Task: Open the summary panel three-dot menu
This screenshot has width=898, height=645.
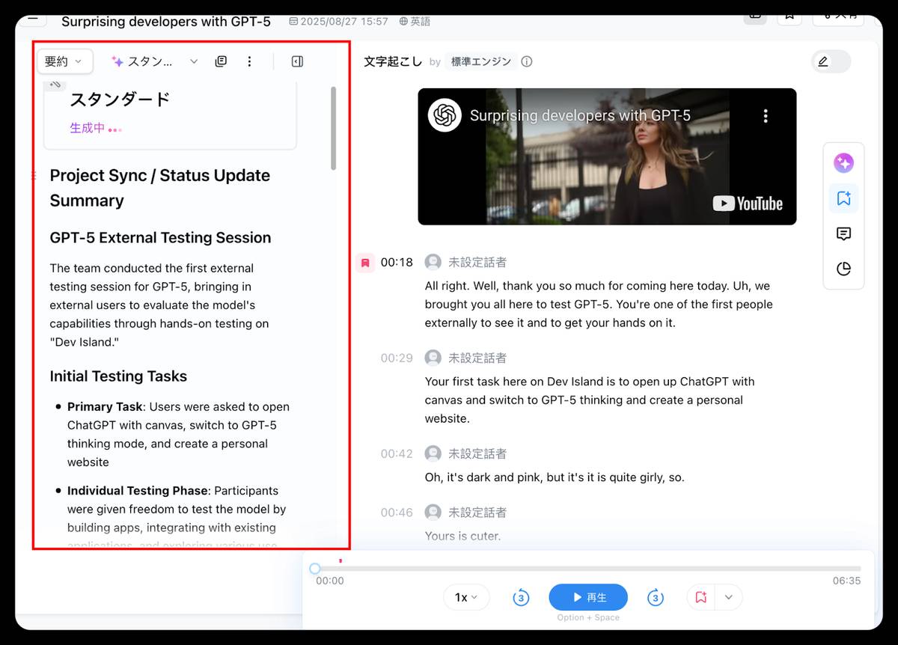Action: click(250, 61)
